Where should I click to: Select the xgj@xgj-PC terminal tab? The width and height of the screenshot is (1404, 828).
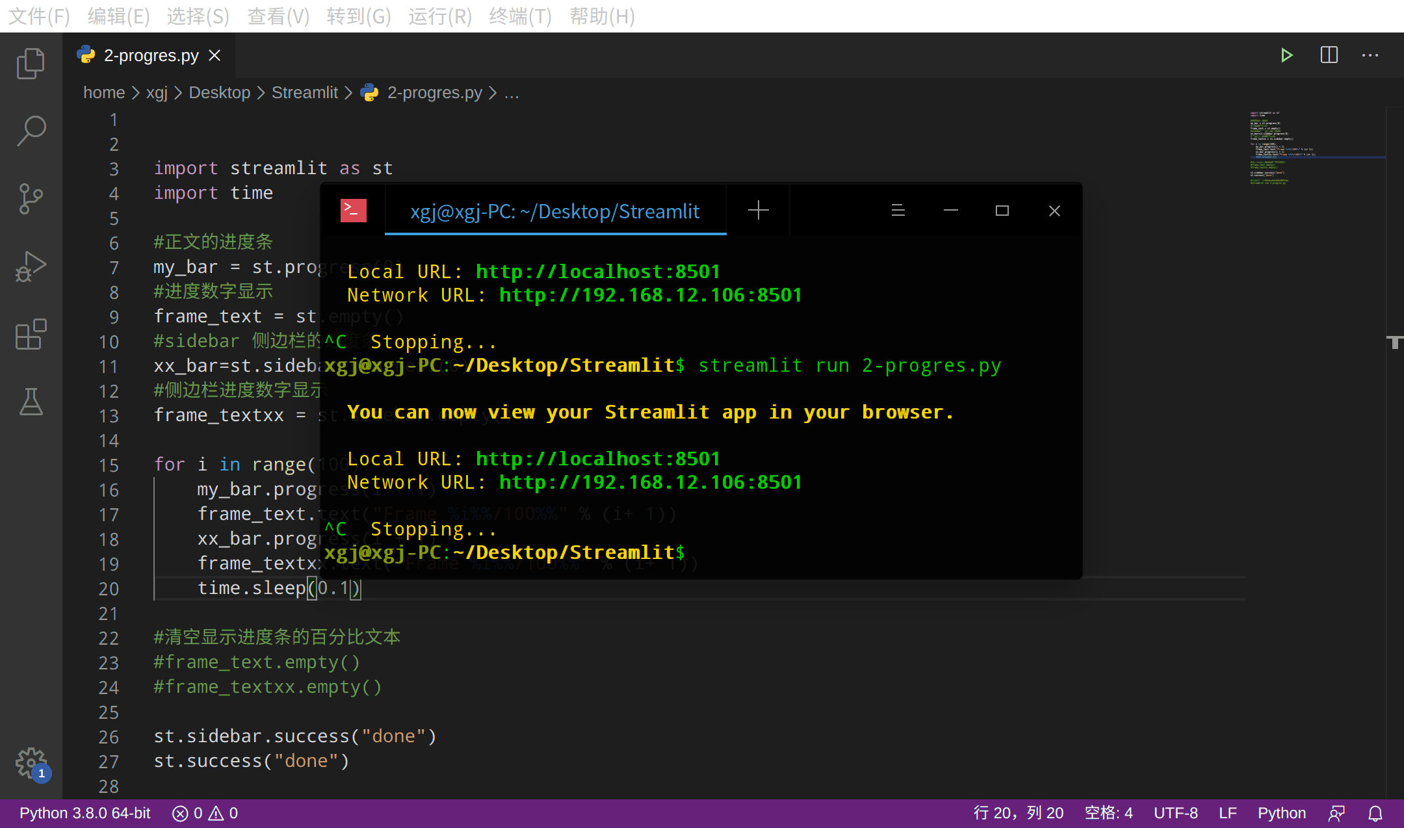coord(555,211)
